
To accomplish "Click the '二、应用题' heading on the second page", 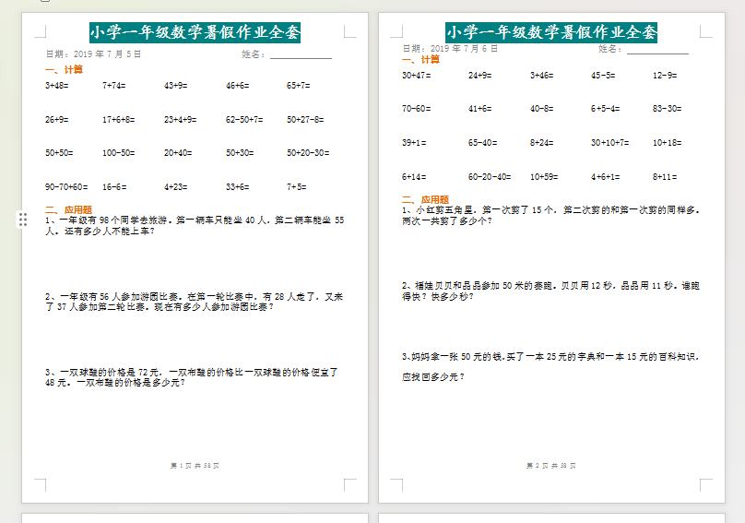I will [x=425, y=199].
